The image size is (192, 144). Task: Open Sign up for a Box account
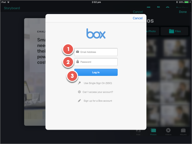pyautogui.click(x=98, y=101)
